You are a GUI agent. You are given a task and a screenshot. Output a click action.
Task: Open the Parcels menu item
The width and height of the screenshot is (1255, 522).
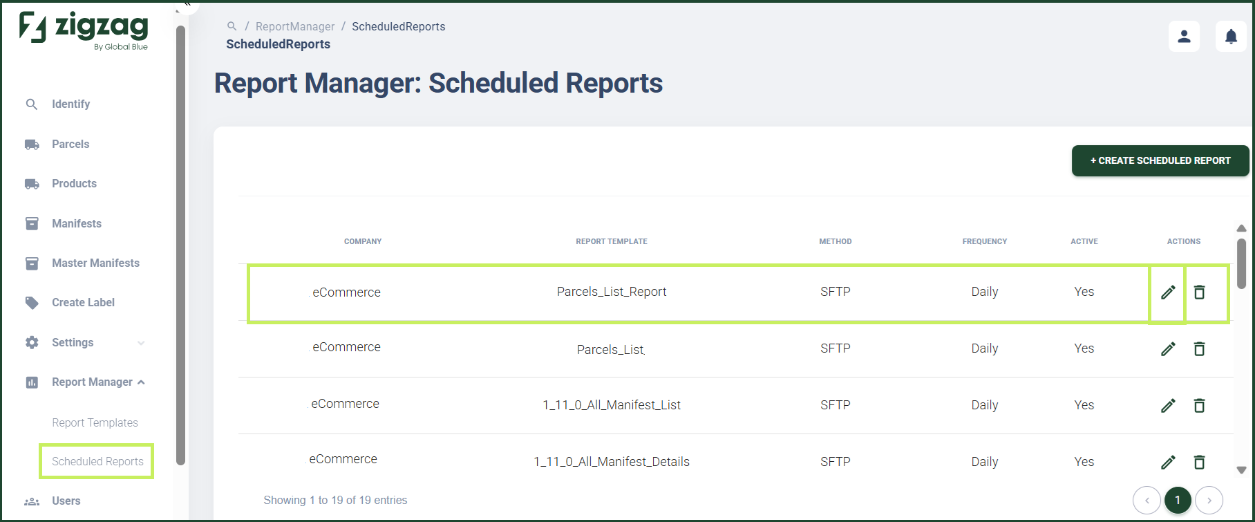(x=70, y=145)
